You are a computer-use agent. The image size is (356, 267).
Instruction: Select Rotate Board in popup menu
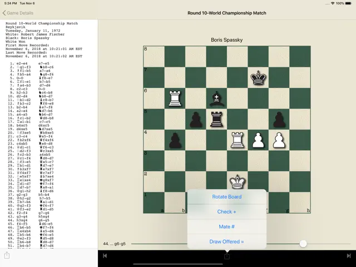227,197
